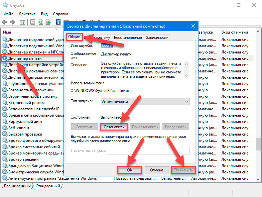Refresh the services list with toolbar icon

click(x=41, y=22)
